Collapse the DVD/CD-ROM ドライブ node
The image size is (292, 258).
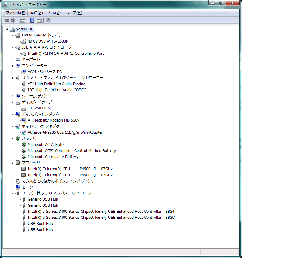(12, 35)
